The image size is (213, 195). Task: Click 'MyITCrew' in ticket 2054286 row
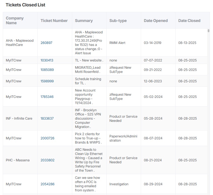(x=14, y=184)
